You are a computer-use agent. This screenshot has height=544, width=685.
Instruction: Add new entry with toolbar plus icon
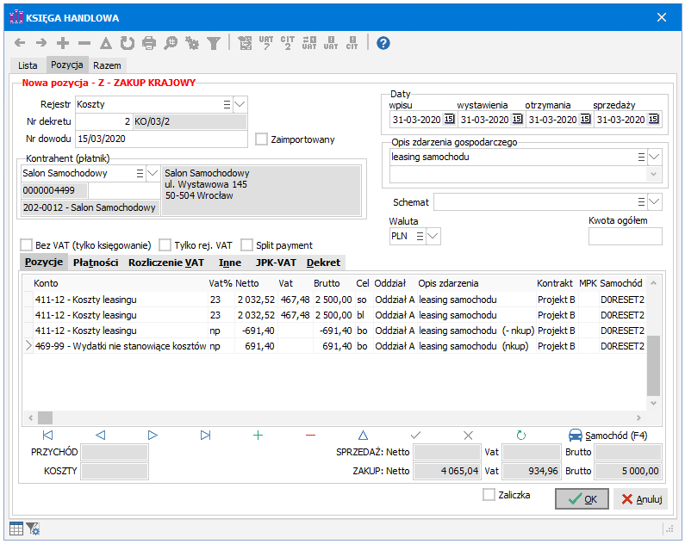point(63,43)
